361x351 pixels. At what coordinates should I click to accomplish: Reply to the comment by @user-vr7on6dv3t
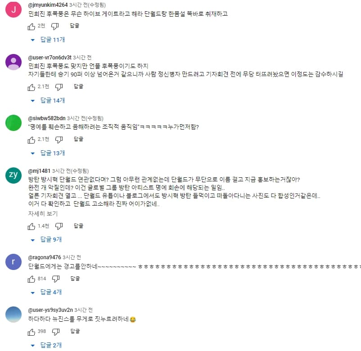[x=78, y=86]
